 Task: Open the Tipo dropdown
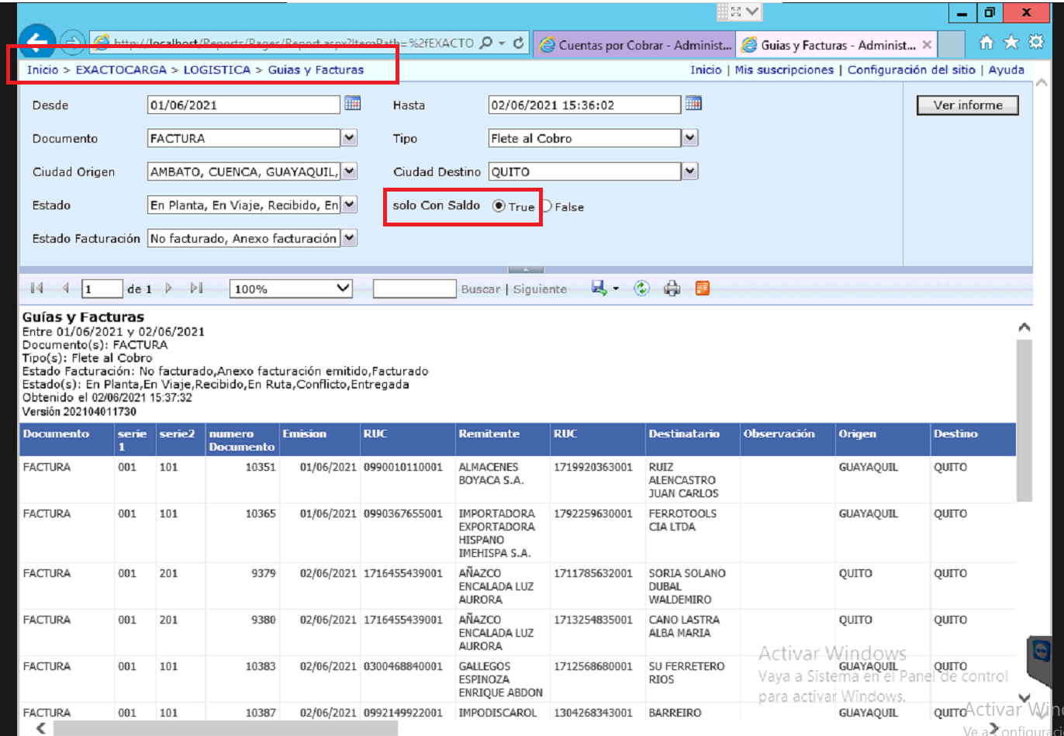coord(691,138)
